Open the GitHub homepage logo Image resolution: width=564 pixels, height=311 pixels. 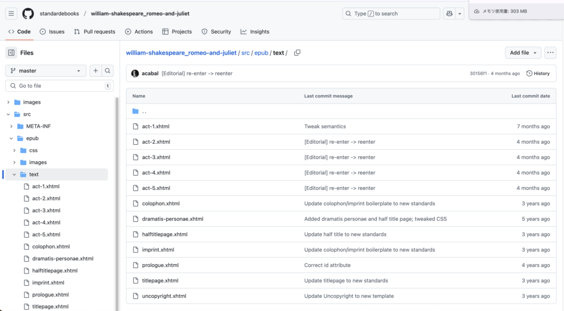(x=28, y=14)
